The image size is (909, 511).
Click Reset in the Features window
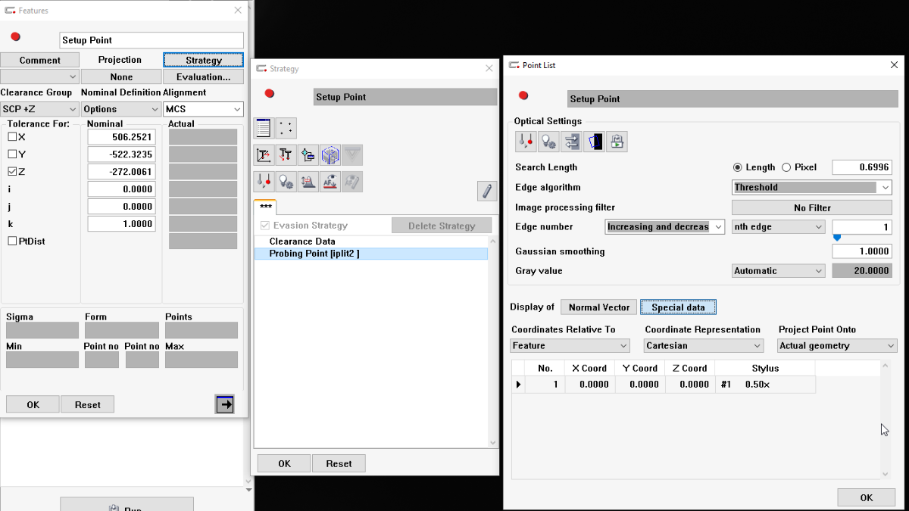[87, 404]
